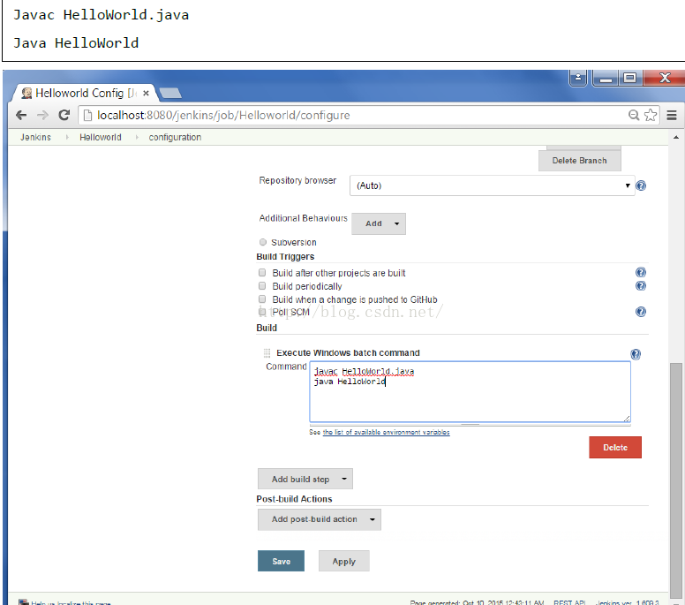
Task: Click the Help us localize this page link
Action: (71, 603)
